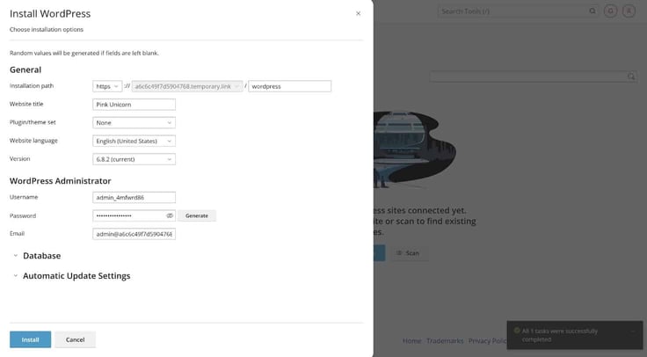This screenshot has height=357, width=647.
Task: Click the tasks completed notification
Action: click(575, 335)
